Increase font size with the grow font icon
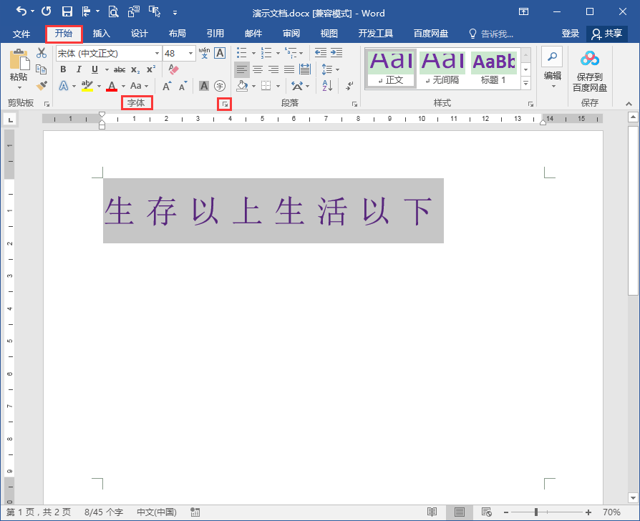Viewport: 640px width, 521px height. pyautogui.click(x=166, y=85)
